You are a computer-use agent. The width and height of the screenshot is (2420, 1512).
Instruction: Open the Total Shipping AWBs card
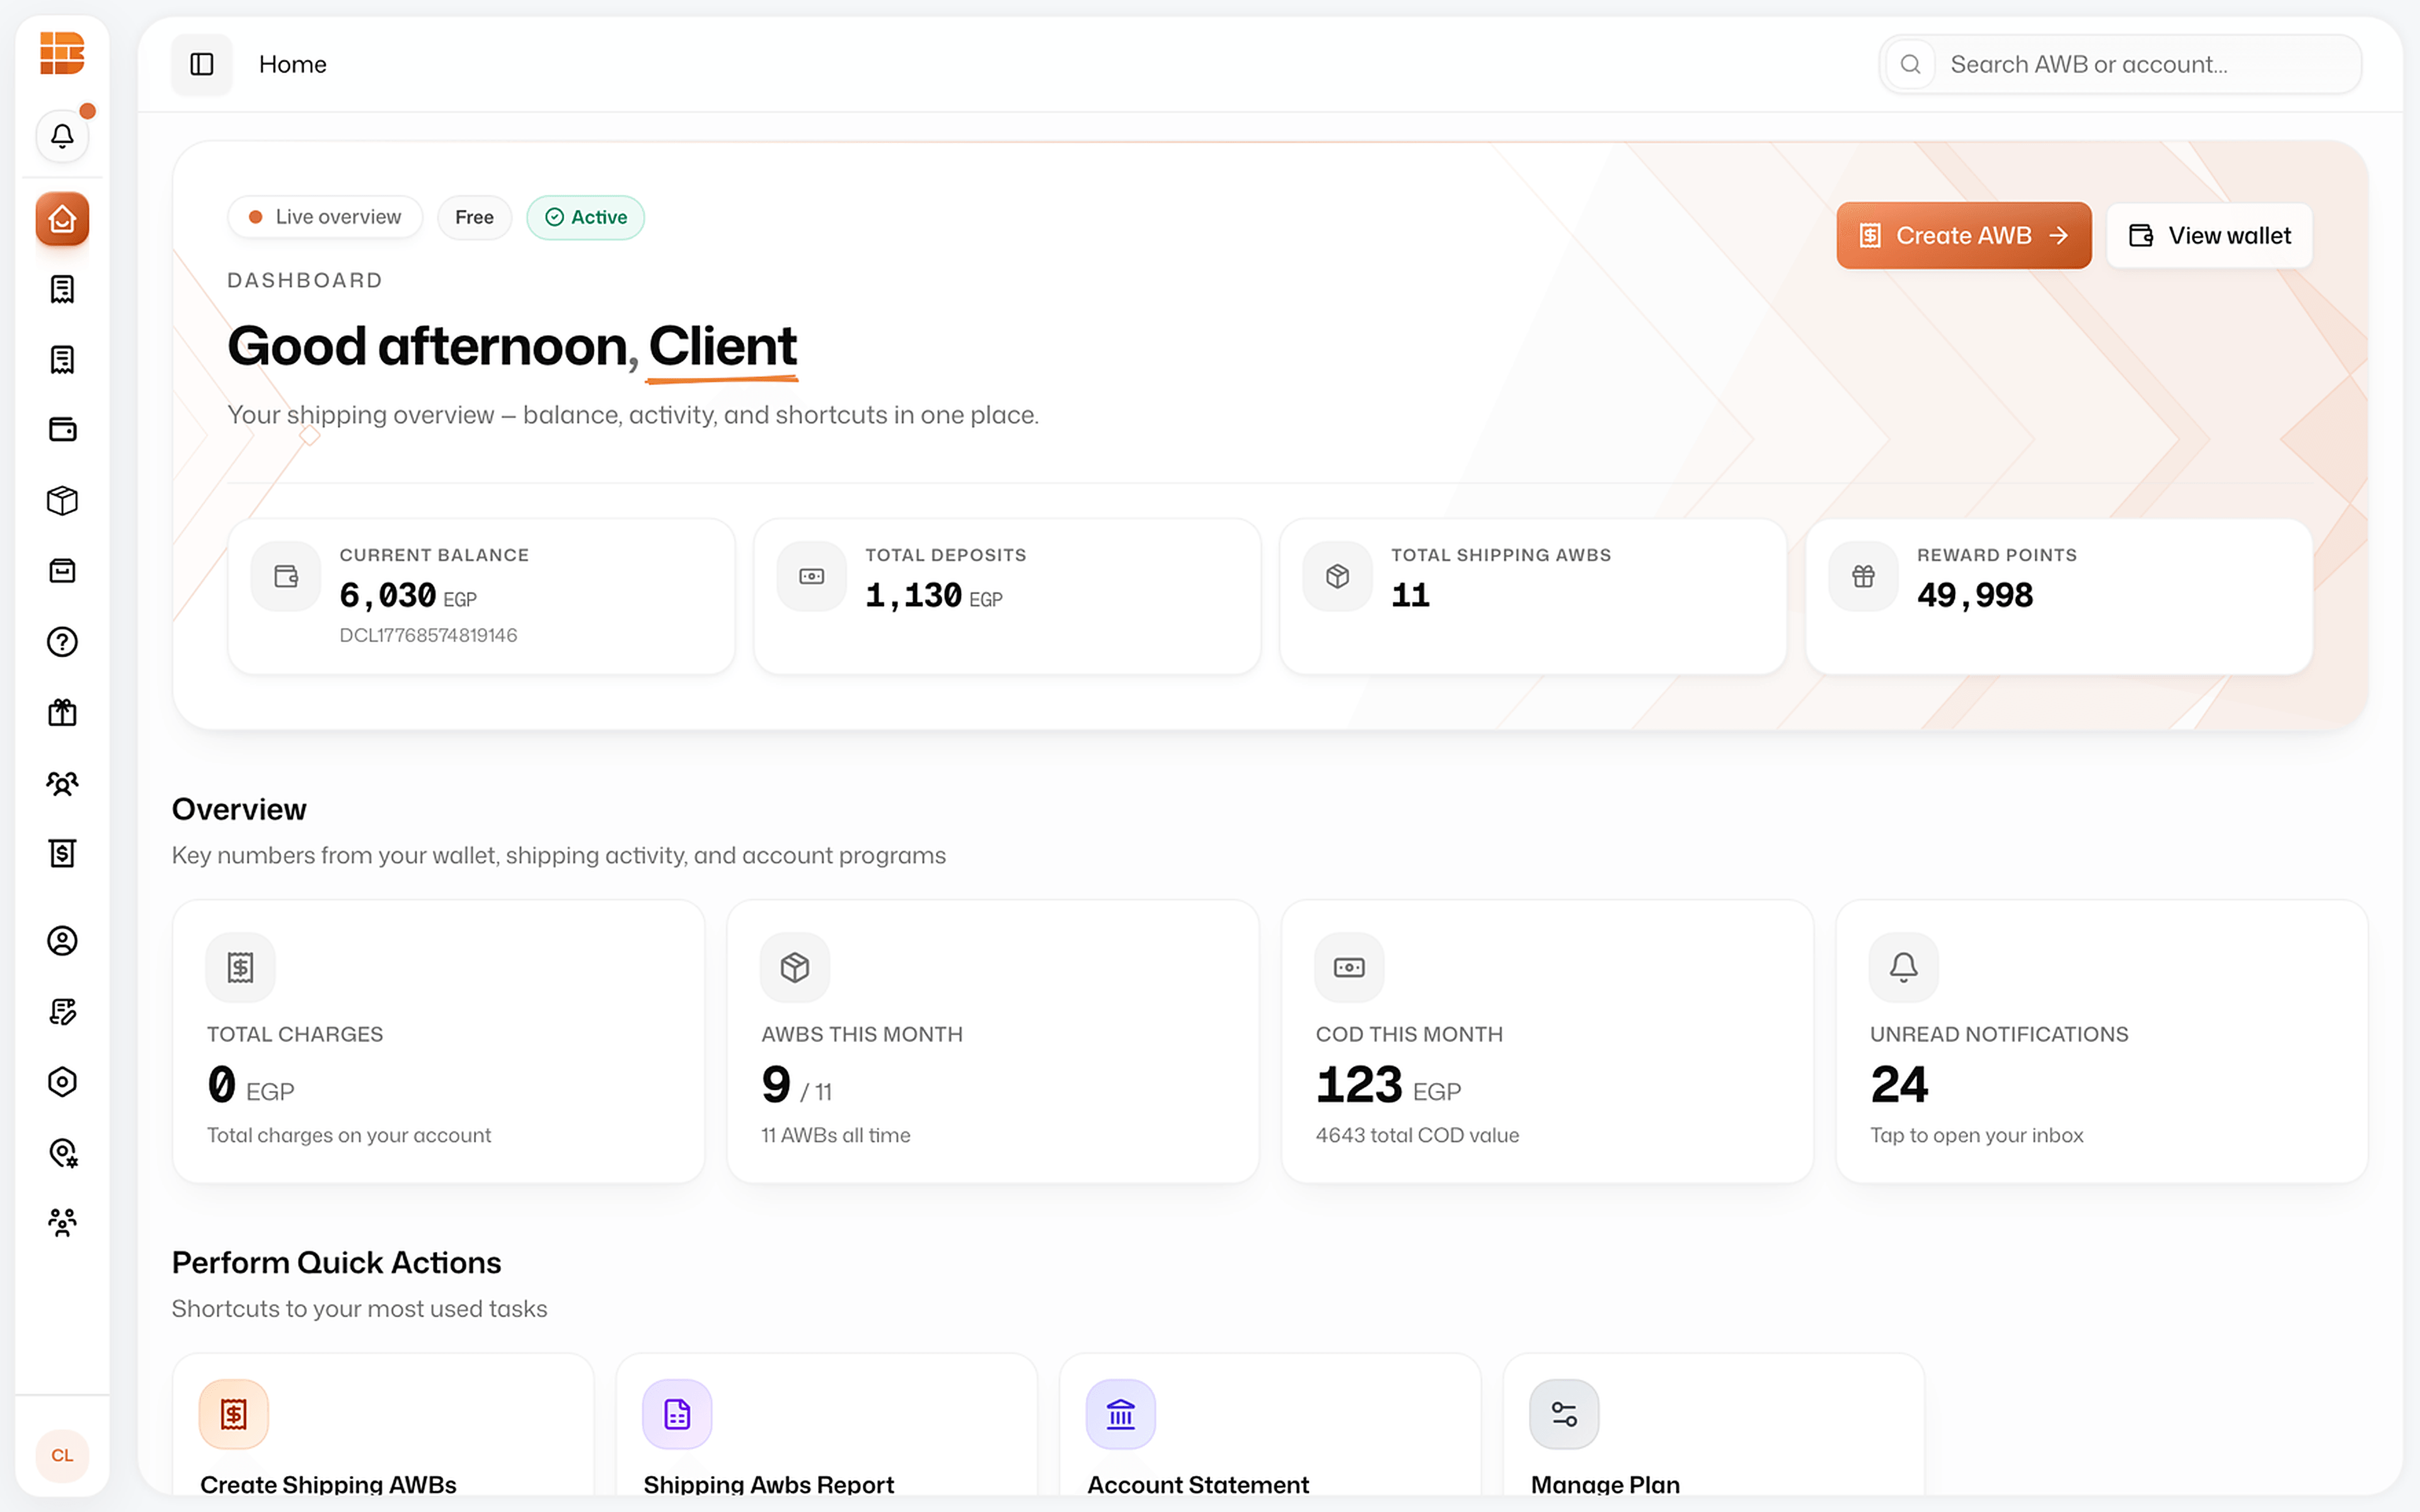tap(1533, 596)
